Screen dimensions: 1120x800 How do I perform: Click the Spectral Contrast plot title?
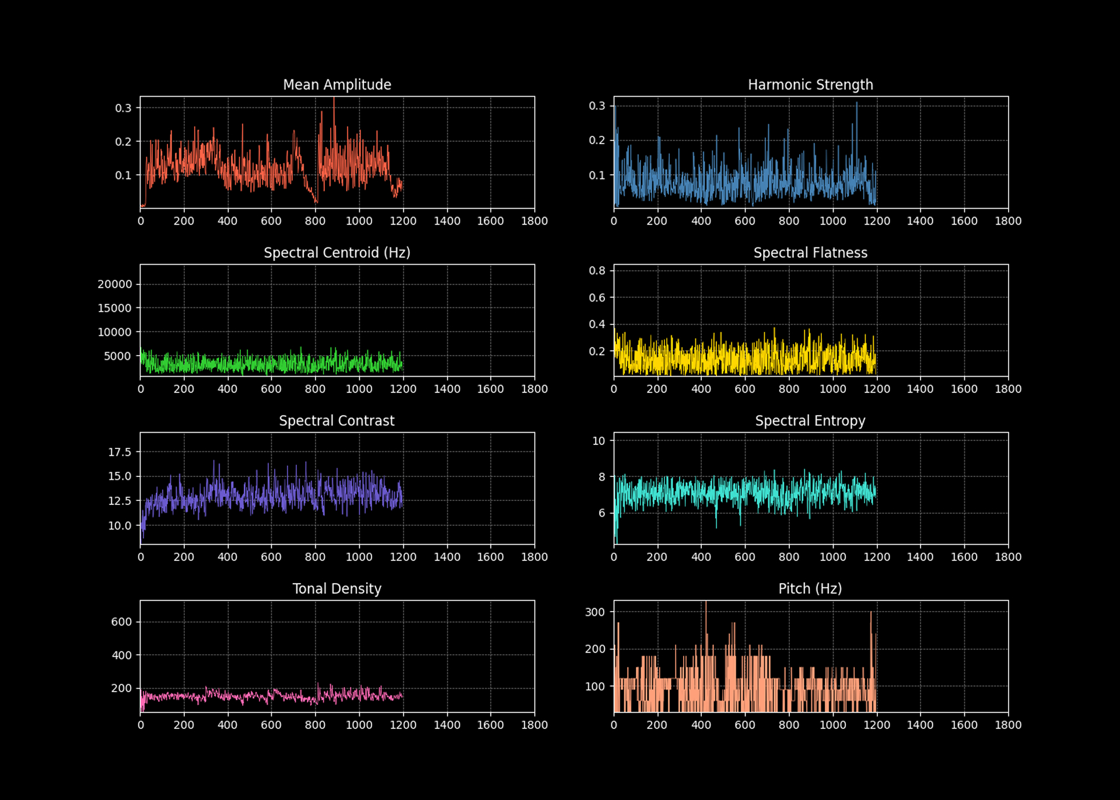pyautogui.click(x=337, y=420)
